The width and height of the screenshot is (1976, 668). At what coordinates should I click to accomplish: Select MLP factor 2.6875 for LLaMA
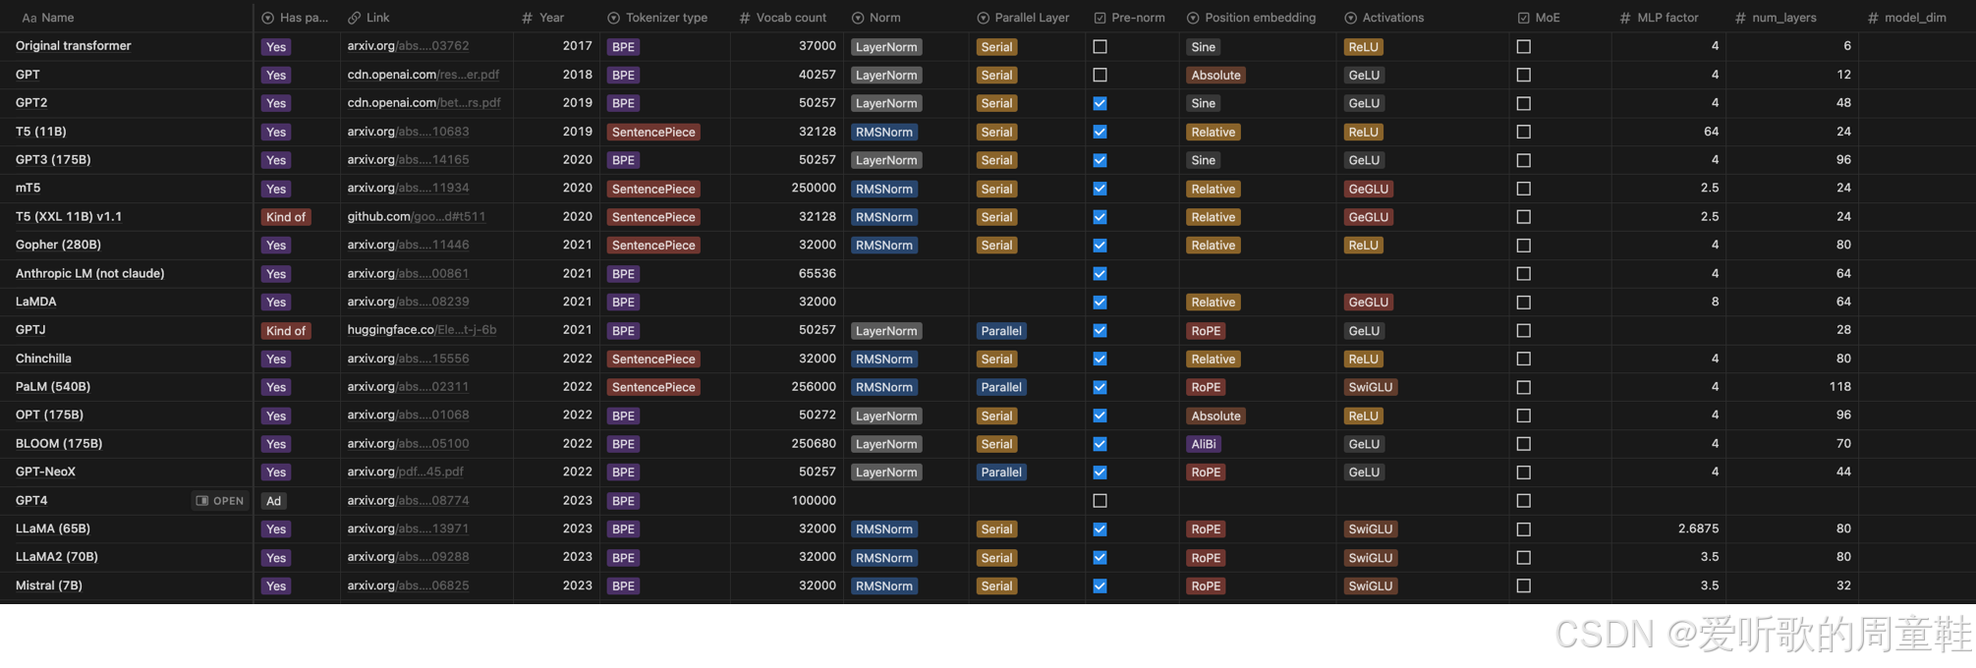tap(1698, 529)
